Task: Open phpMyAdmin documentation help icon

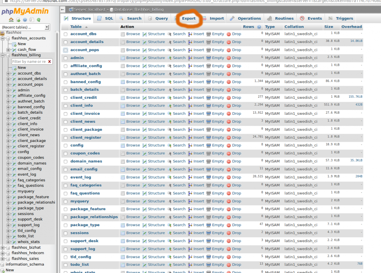Action: click(25, 19)
